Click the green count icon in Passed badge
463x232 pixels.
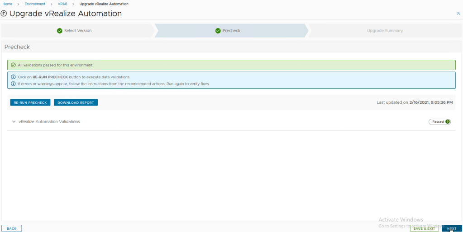(447, 121)
